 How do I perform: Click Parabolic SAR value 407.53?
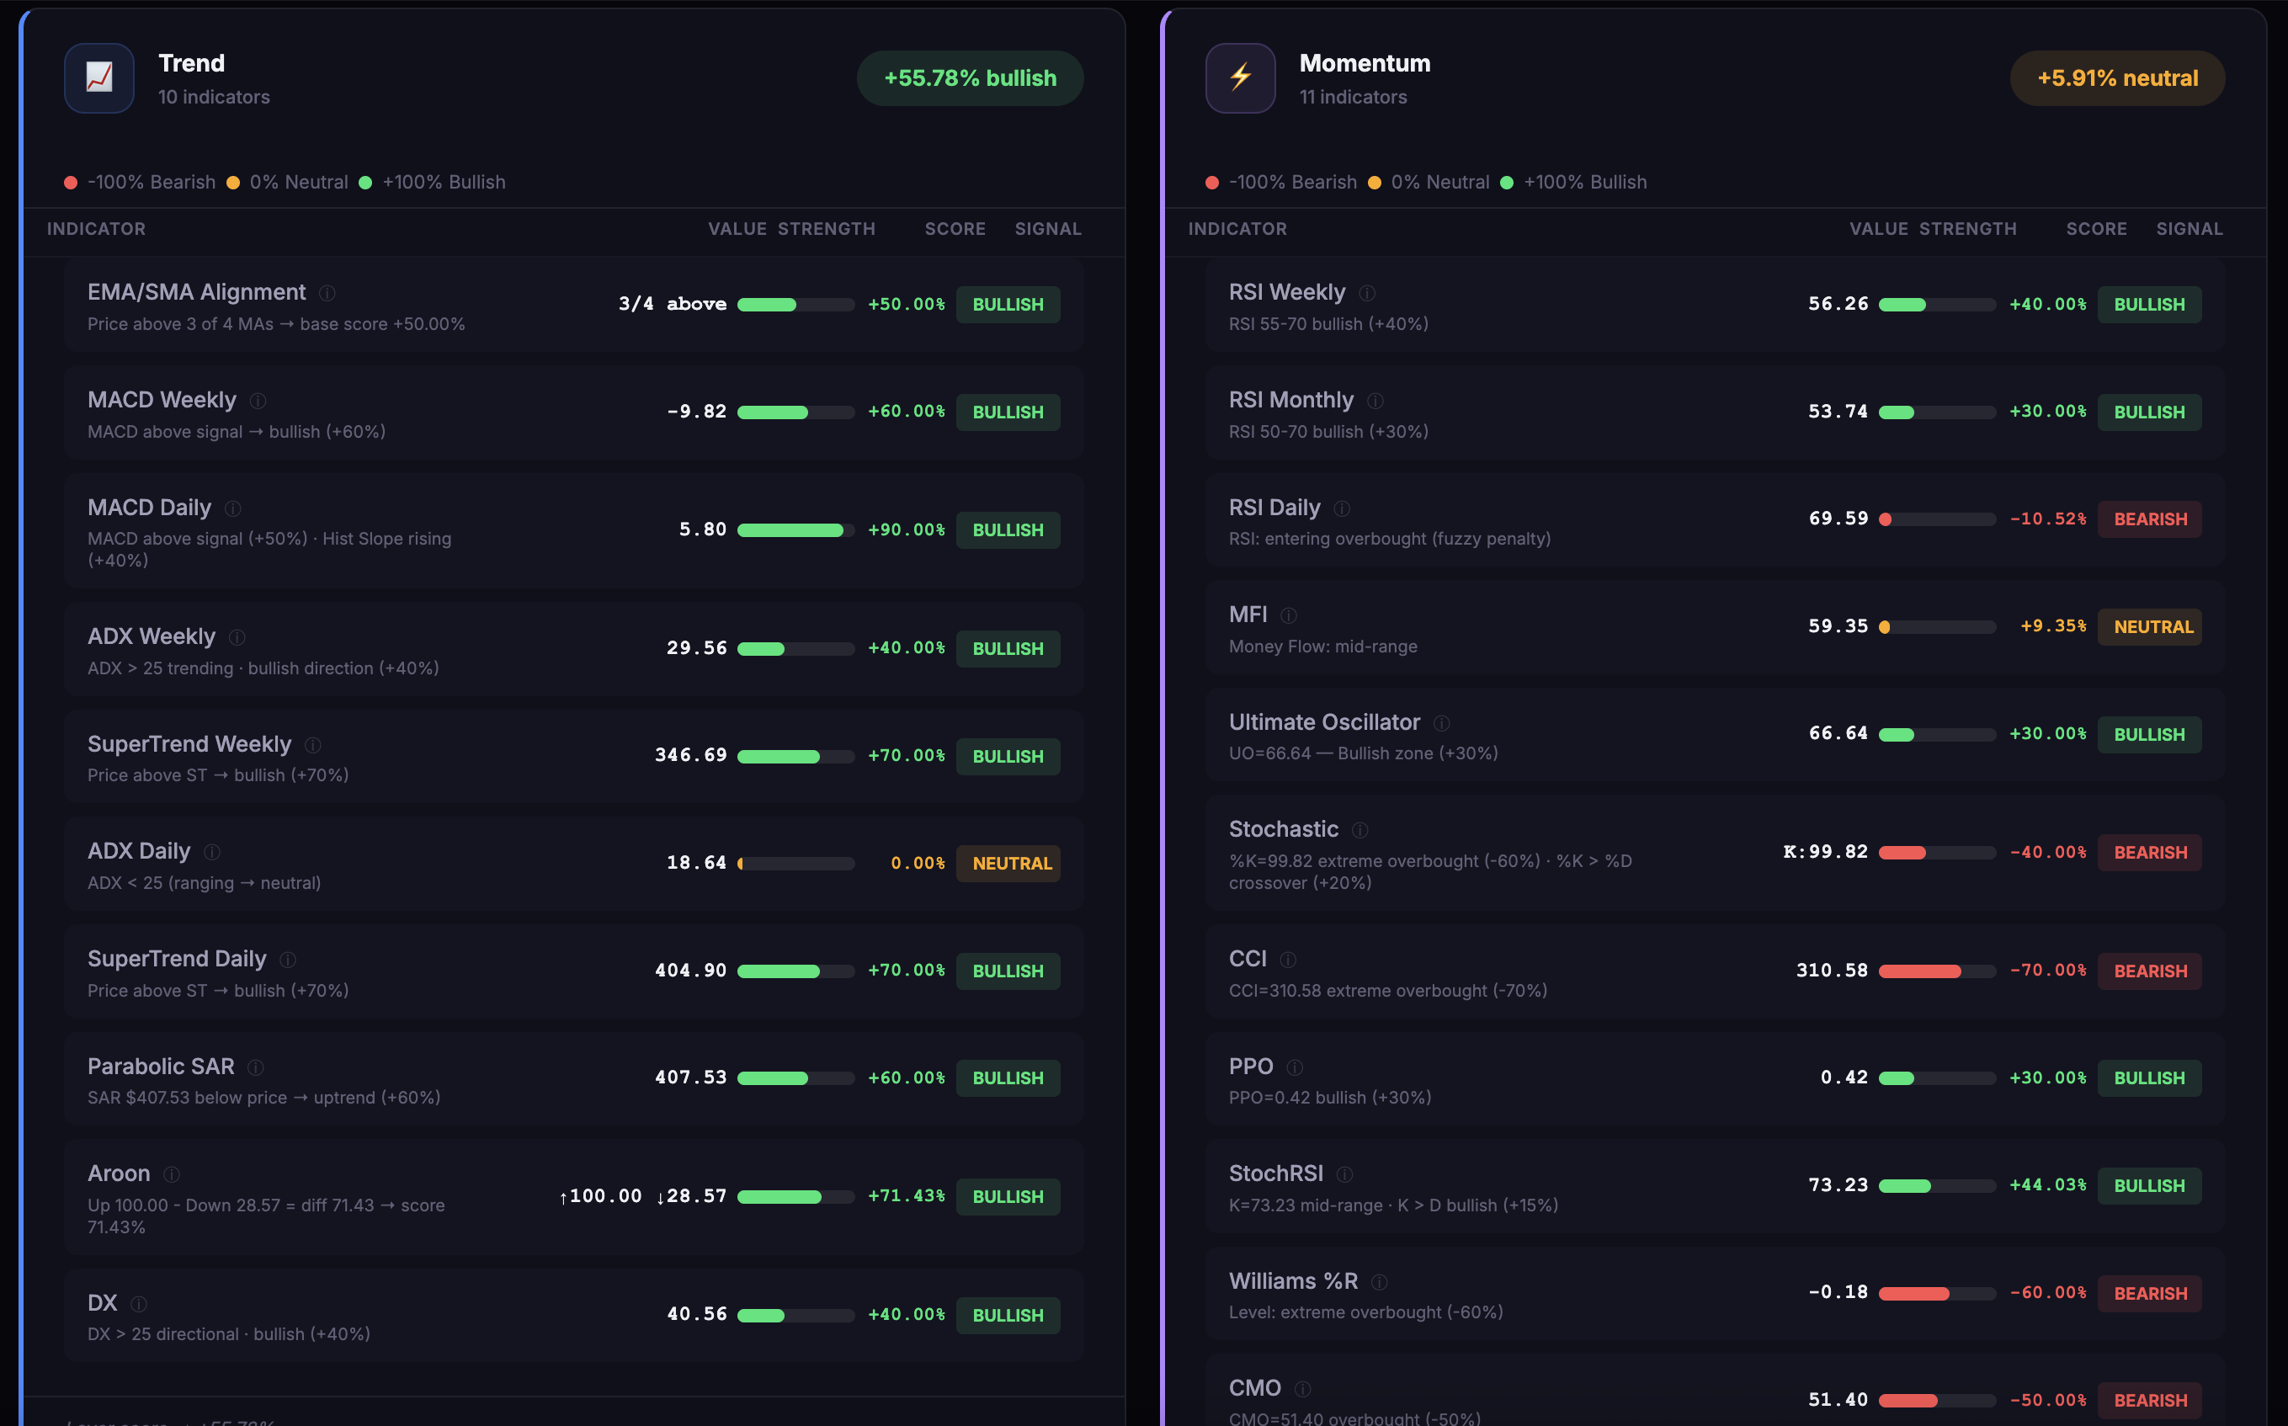(x=691, y=1078)
